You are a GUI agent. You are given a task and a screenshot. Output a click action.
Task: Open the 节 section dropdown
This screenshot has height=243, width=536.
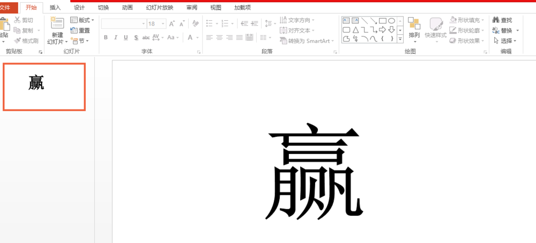coord(80,41)
